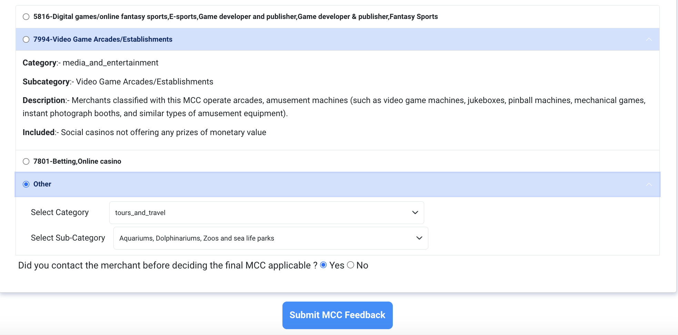Viewport: 678px width, 335px height.
Task: Select the 5816-Digital games radio button
Action: click(x=26, y=17)
